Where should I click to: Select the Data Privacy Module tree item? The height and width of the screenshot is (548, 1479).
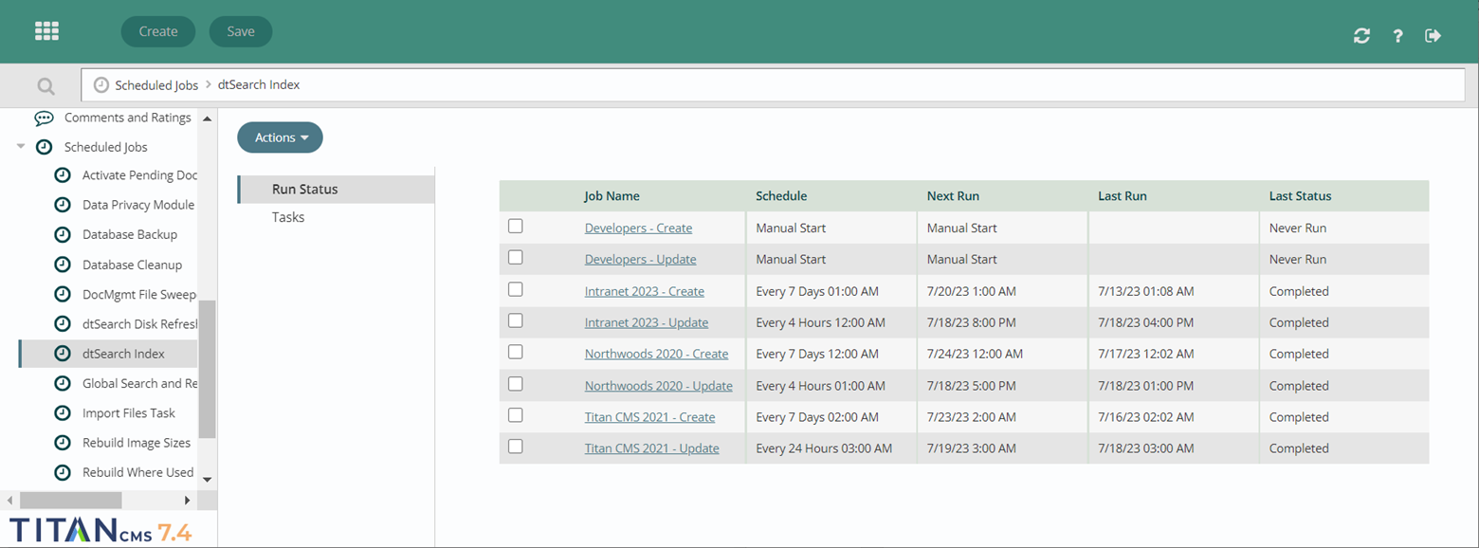tap(138, 205)
